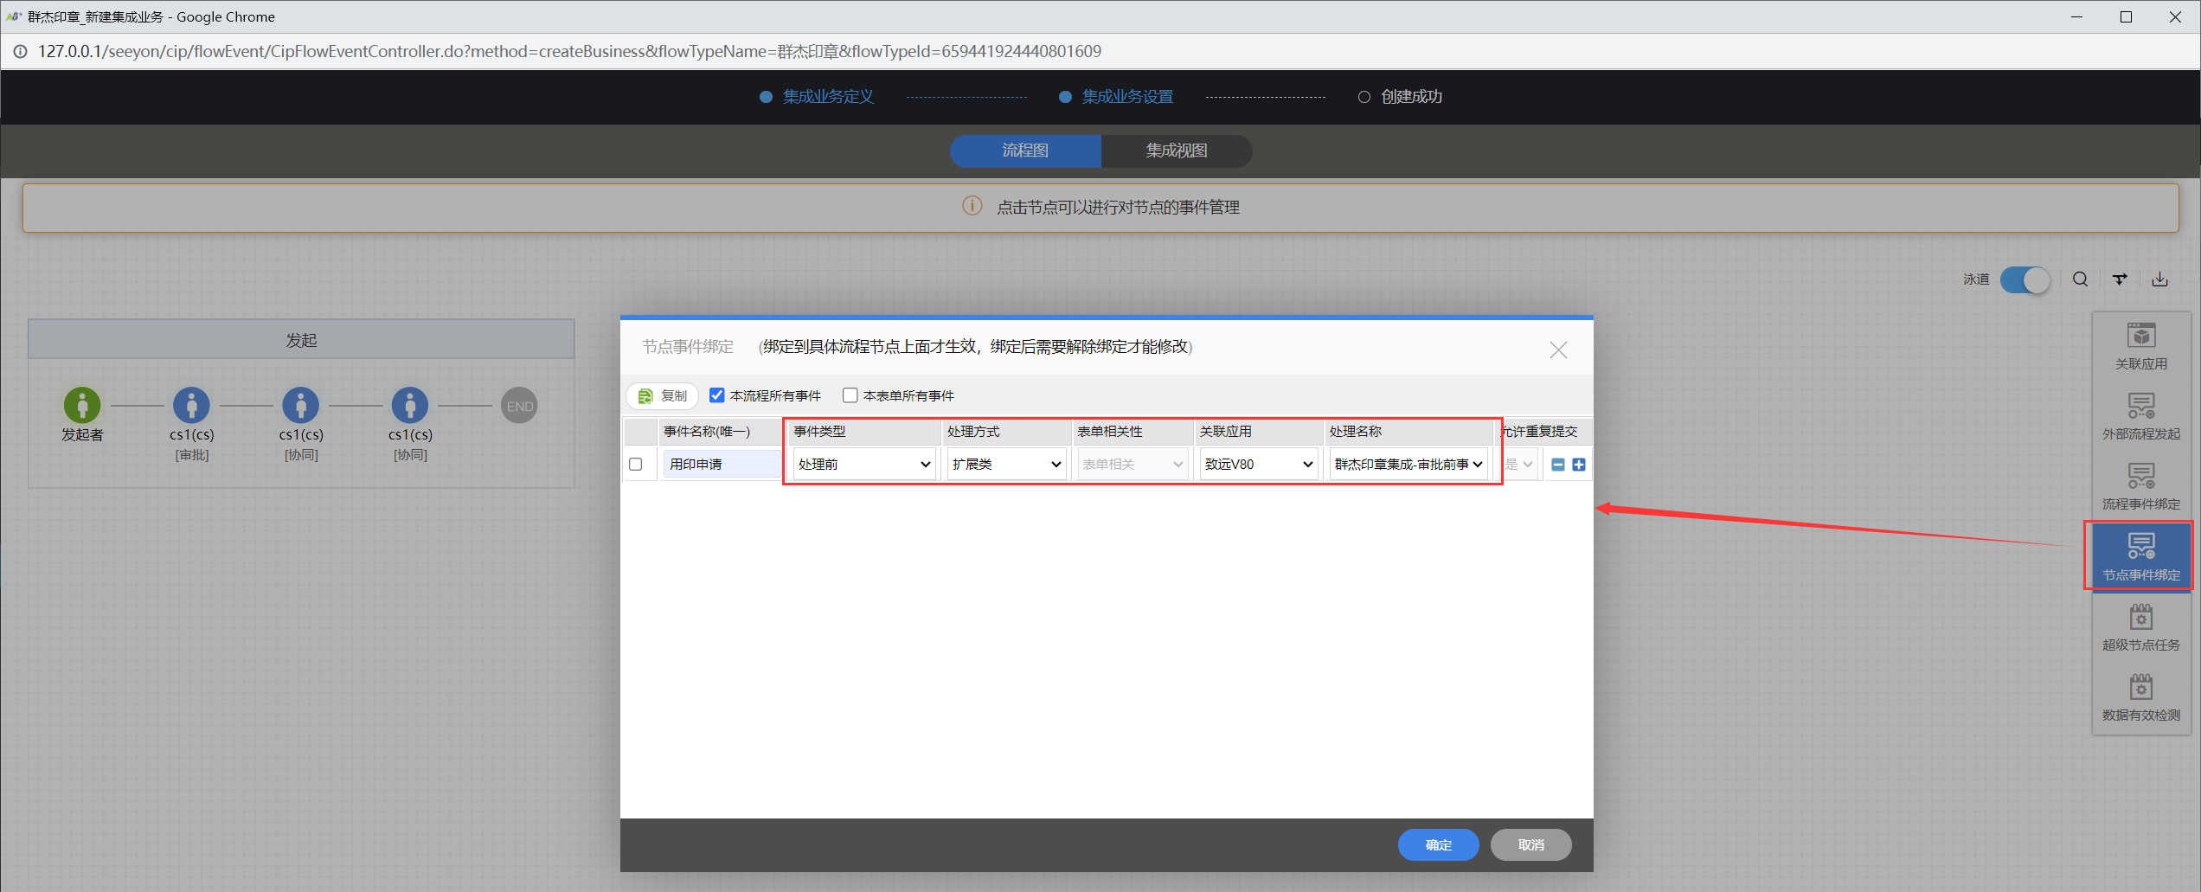Uncheck 本流程所有事件 checkbox

pyautogui.click(x=716, y=395)
